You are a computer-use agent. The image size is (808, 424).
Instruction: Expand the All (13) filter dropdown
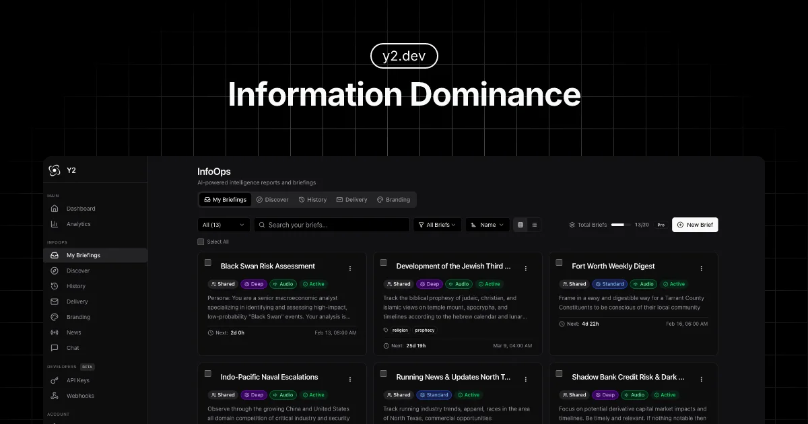pos(224,225)
